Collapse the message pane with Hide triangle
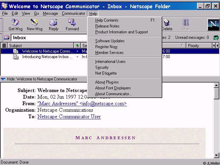 pyautogui.click(x=3, y=79)
